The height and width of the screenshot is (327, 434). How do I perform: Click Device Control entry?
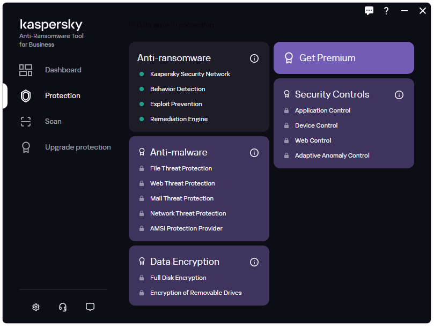[x=317, y=125]
